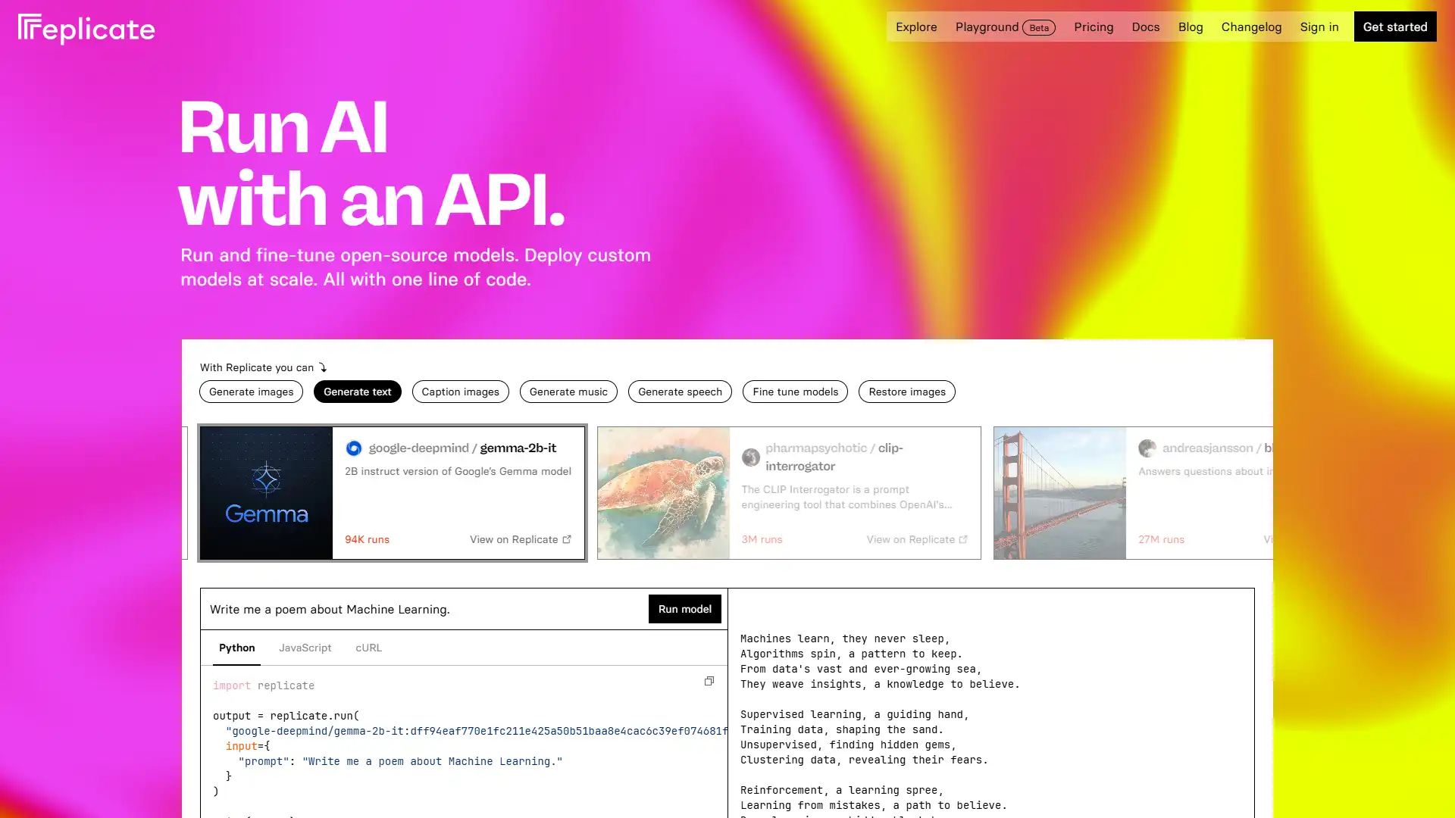Select the Generate text toggle button
Image resolution: width=1455 pixels, height=818 pixels.
click(x=357, y=391)
